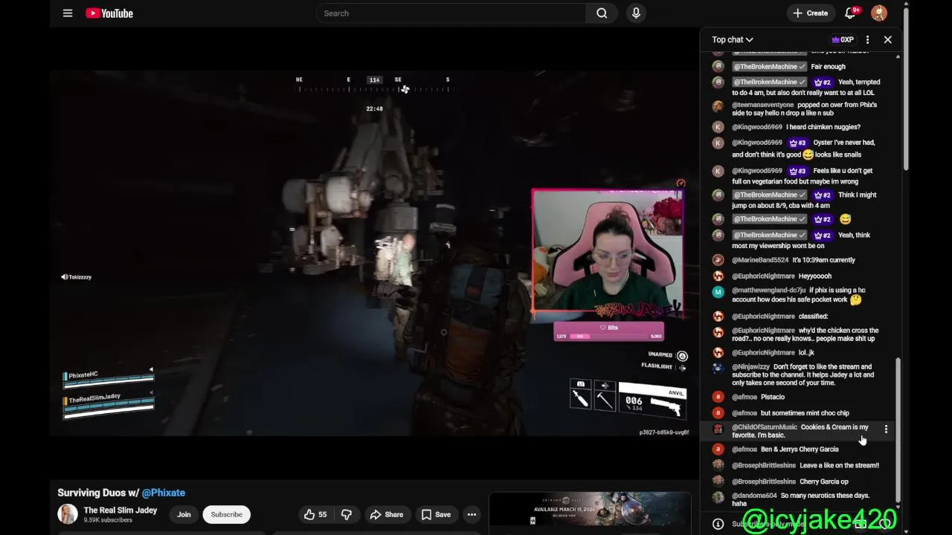The height and width of the screenshot is (535, 952).
Task: Like the video with thumbs up
Action: tap(315, 514)
